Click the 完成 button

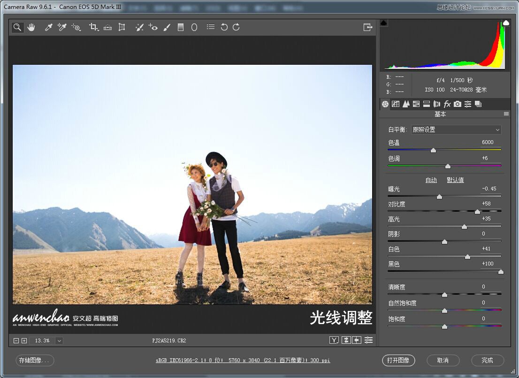[487, 361]
